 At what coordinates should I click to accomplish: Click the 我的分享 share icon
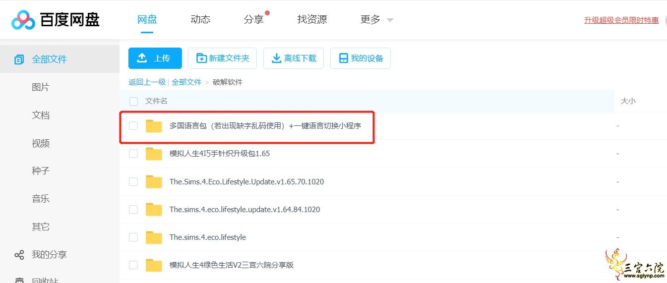point(19,255)
